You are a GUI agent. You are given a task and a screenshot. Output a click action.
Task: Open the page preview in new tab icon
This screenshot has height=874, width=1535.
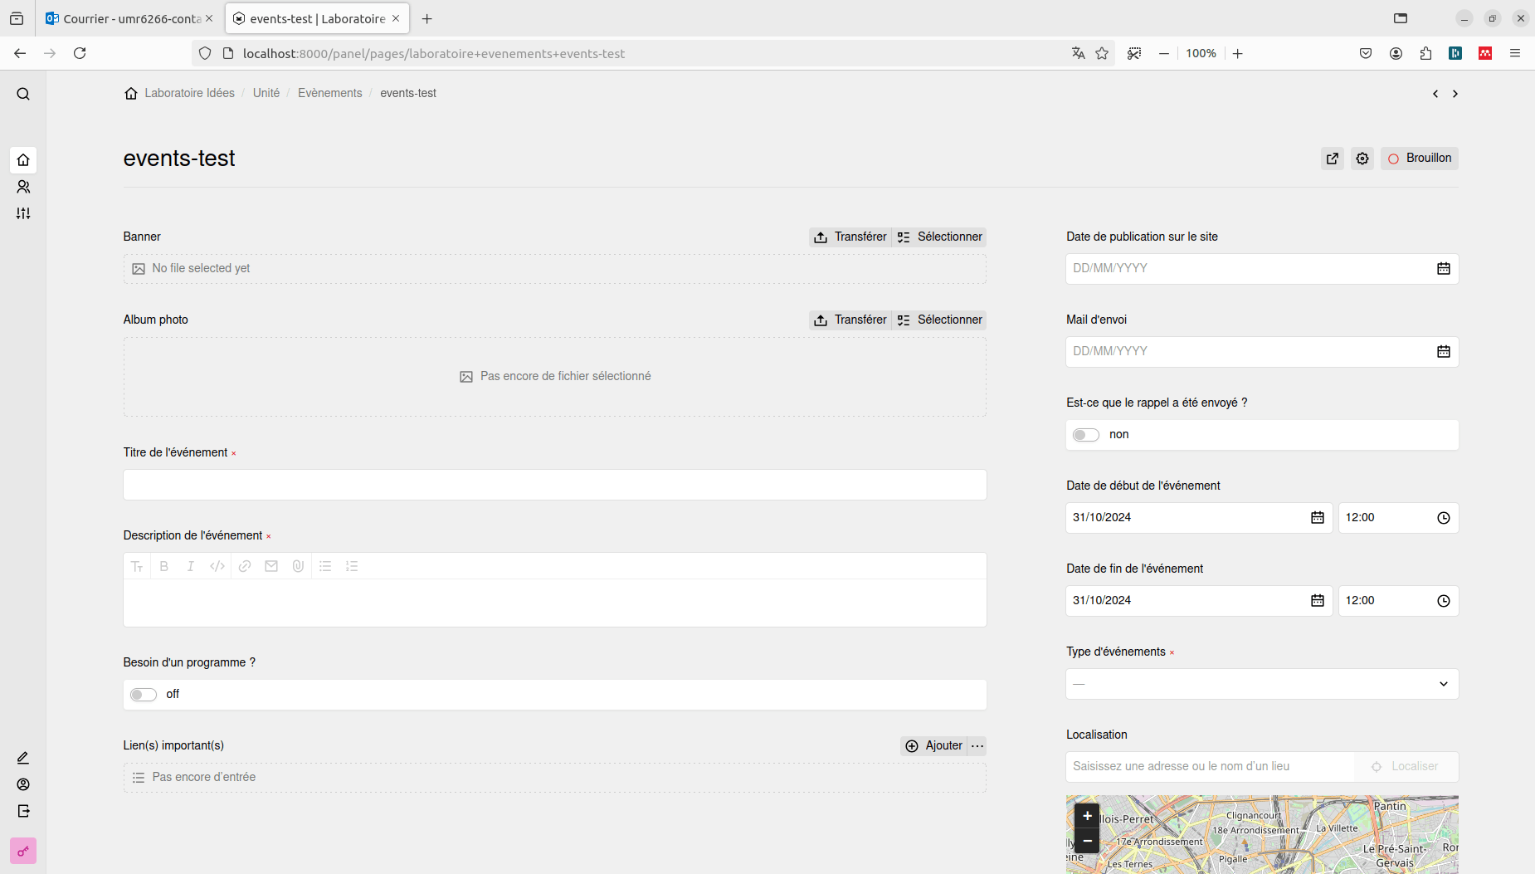pos(1333,159)
